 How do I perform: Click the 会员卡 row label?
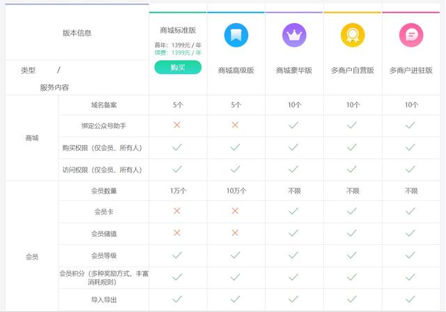104,211
